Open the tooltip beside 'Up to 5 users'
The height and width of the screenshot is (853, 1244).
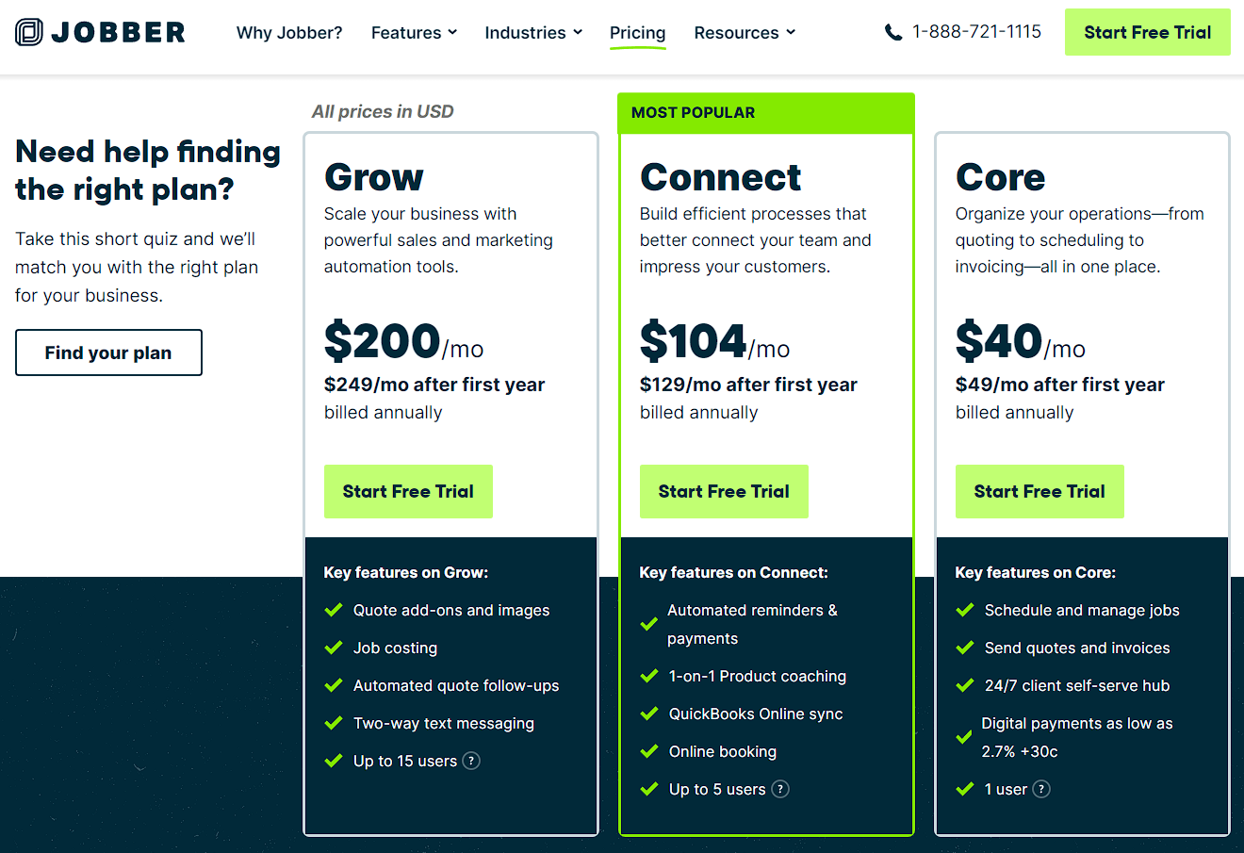click(779, 789)
